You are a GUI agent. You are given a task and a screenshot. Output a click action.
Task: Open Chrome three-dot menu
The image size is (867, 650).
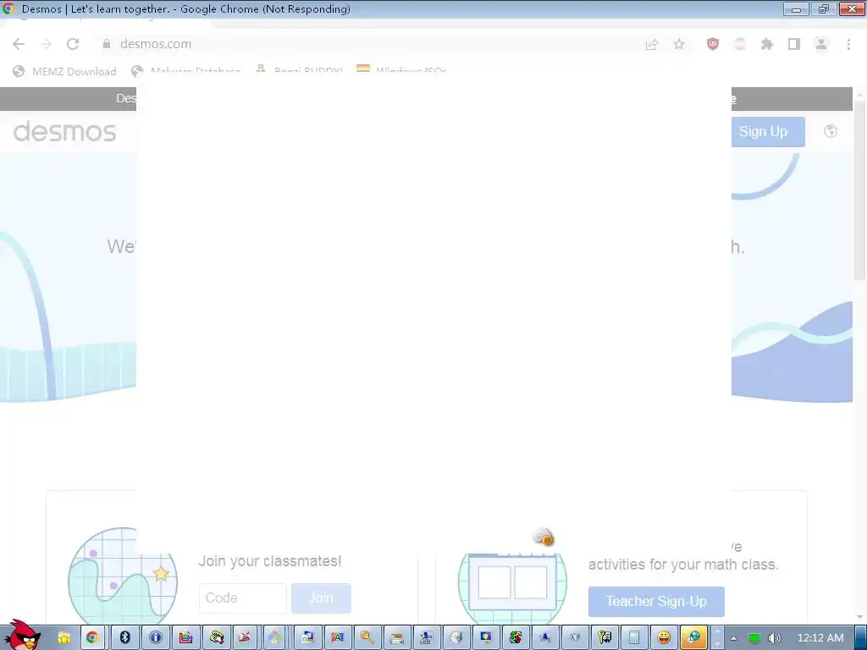(x=848, y=44)
